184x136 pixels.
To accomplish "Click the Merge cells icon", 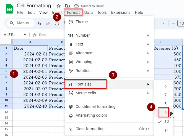I will point(71,93).
